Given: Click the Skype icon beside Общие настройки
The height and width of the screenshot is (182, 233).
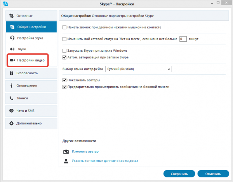Looking at the screenshot, I should 12,27.
